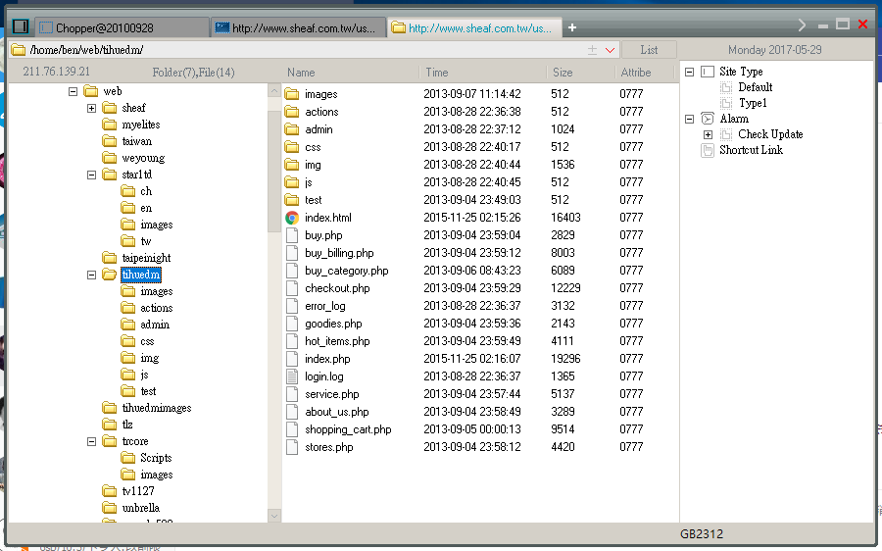Select the tv1127 folder in the tree

coord(138,491)
